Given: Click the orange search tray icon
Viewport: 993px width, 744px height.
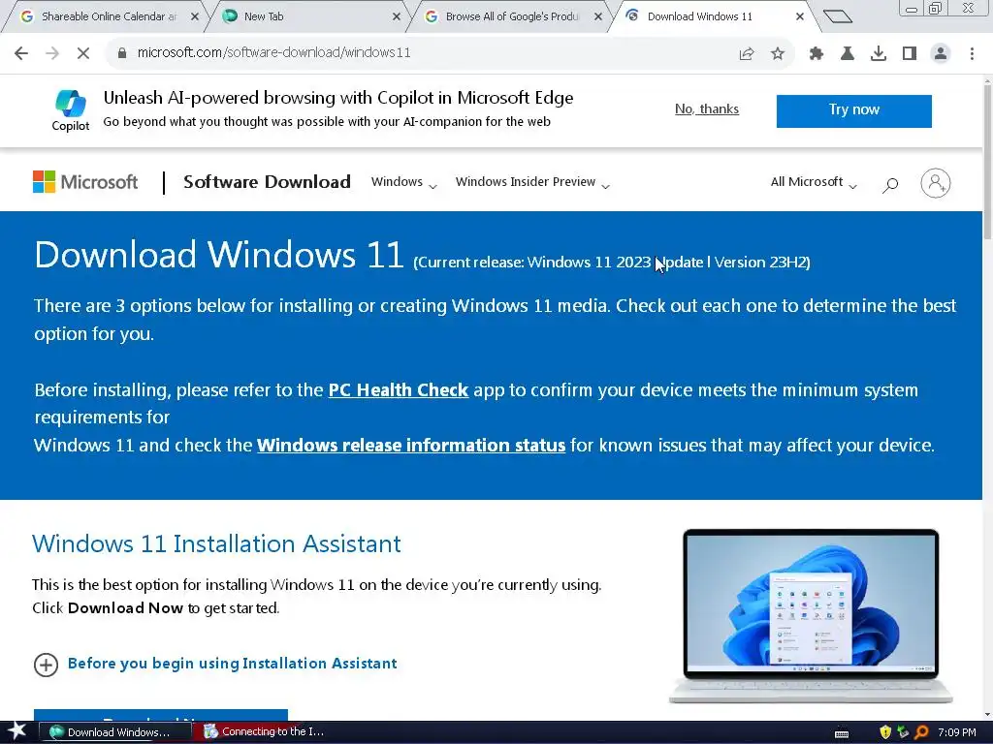Looking at the screenshot, I should click(x=921, y=732).
